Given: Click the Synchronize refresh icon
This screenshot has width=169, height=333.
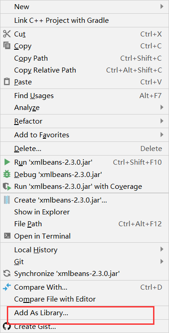Looking at the screenshot, I should 7,274.
